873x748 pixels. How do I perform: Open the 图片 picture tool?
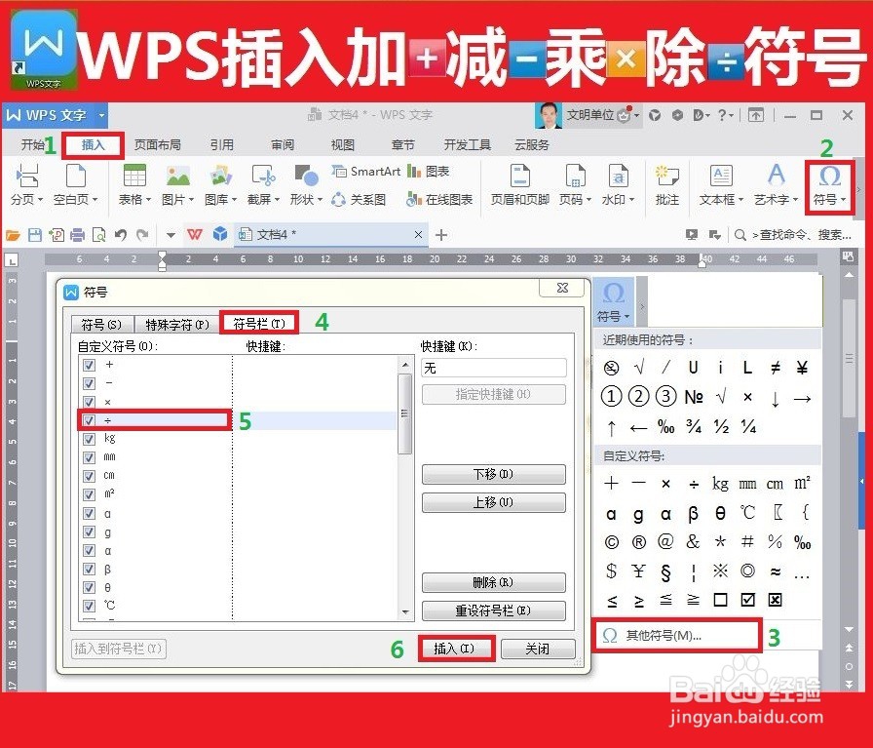coord(177,184)
